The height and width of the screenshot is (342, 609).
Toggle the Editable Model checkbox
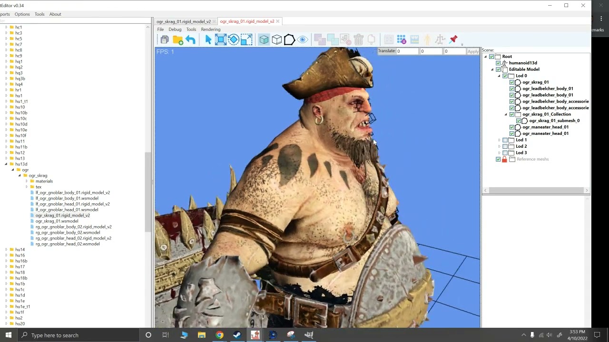click(x=498, y=69)
